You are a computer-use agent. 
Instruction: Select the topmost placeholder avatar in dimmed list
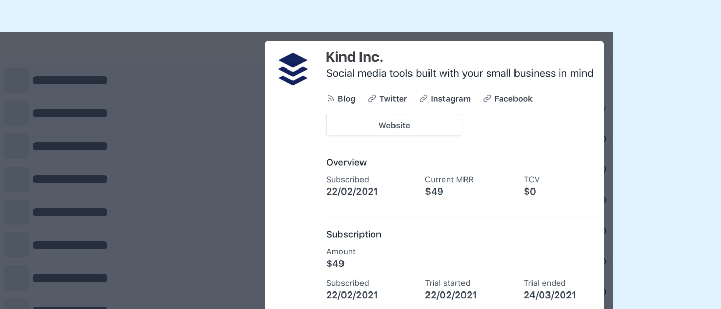click(x=16, y=80)
